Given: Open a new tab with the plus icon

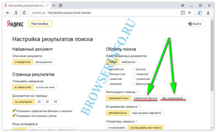Looking at the screenshot, I should click(54, 6).
